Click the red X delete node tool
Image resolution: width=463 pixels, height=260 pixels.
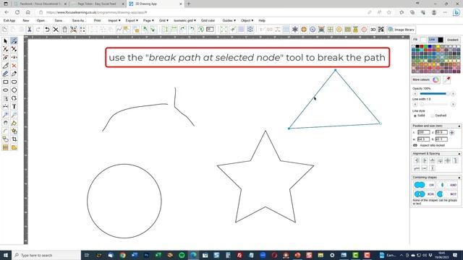click(x=14, y=66)
